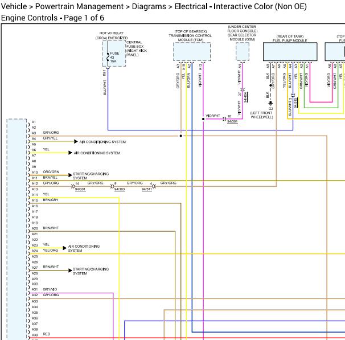The image size is (345, 340).
Task: Highlight the magenta wire from fuel pump pin A1
Action: click(x=321, y=102)
